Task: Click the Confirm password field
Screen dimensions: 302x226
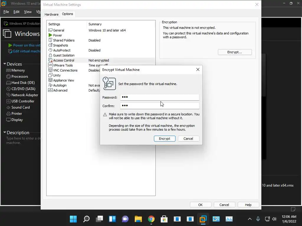Action: pos(160,106)
